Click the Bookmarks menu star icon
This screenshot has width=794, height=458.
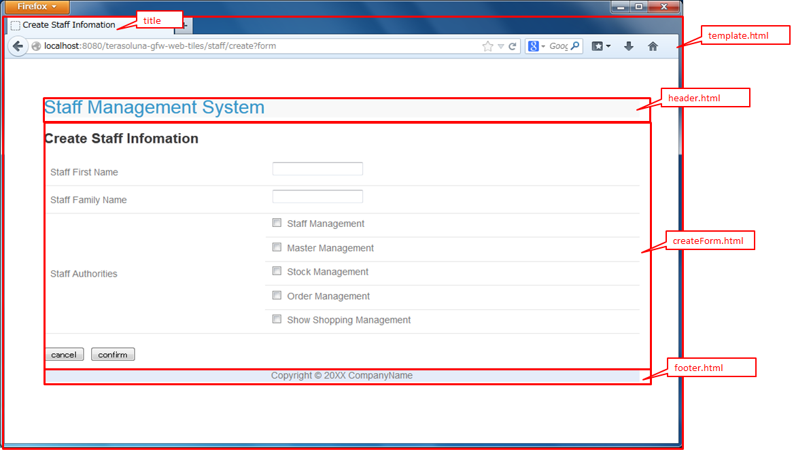pyautogui.click(x=598, y=46)
